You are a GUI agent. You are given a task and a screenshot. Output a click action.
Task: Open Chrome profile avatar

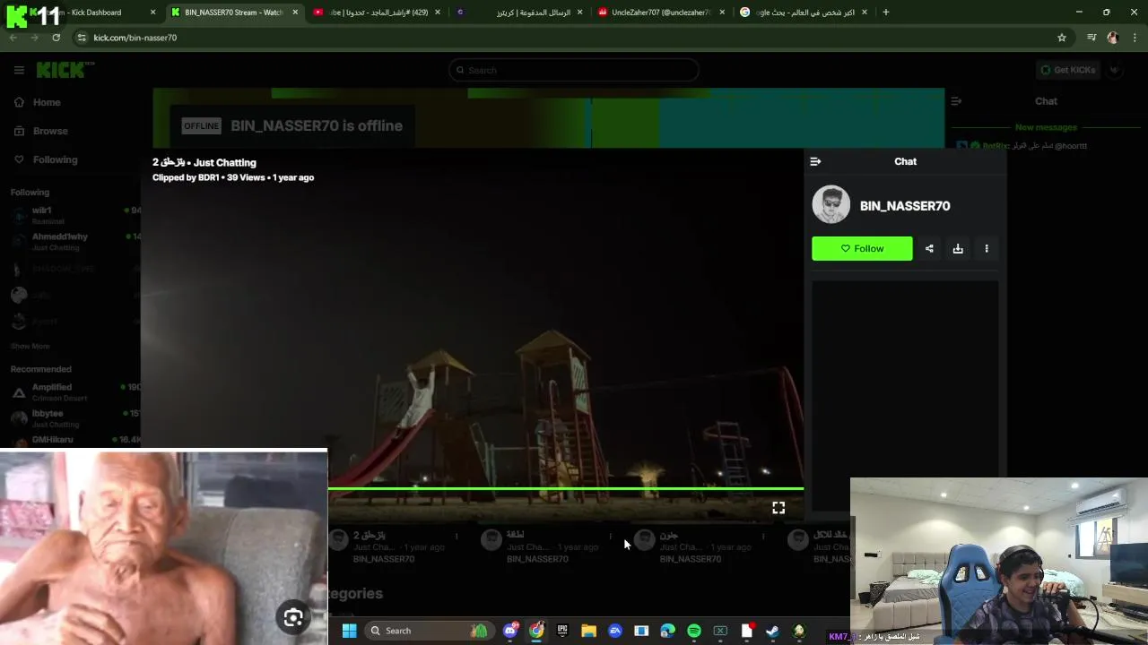pyautogui.click(x=1113, y=38)
